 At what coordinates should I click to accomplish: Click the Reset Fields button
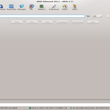click(78, 22)
